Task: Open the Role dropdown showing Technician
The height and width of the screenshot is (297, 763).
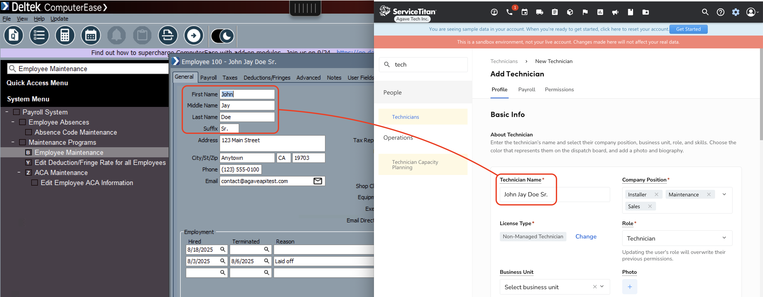Action: click(x=677, y=238)
